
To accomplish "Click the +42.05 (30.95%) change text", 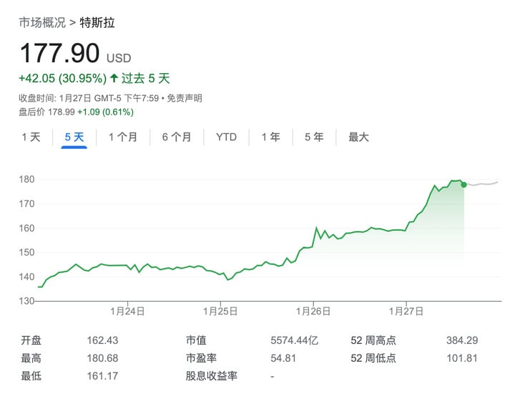I will (x=63, y=78).
